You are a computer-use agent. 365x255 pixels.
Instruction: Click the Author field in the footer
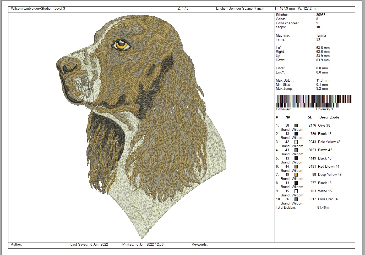tap(17, 245)
